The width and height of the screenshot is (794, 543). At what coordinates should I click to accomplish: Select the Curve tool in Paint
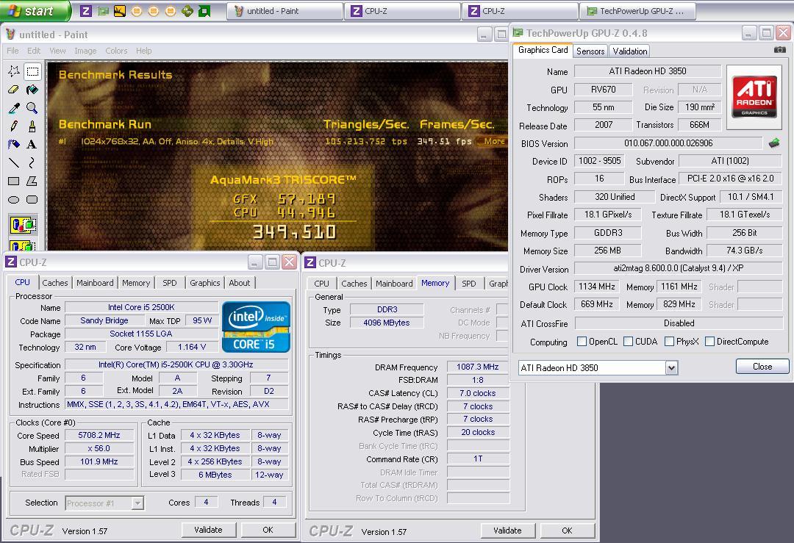coord(32,162)
